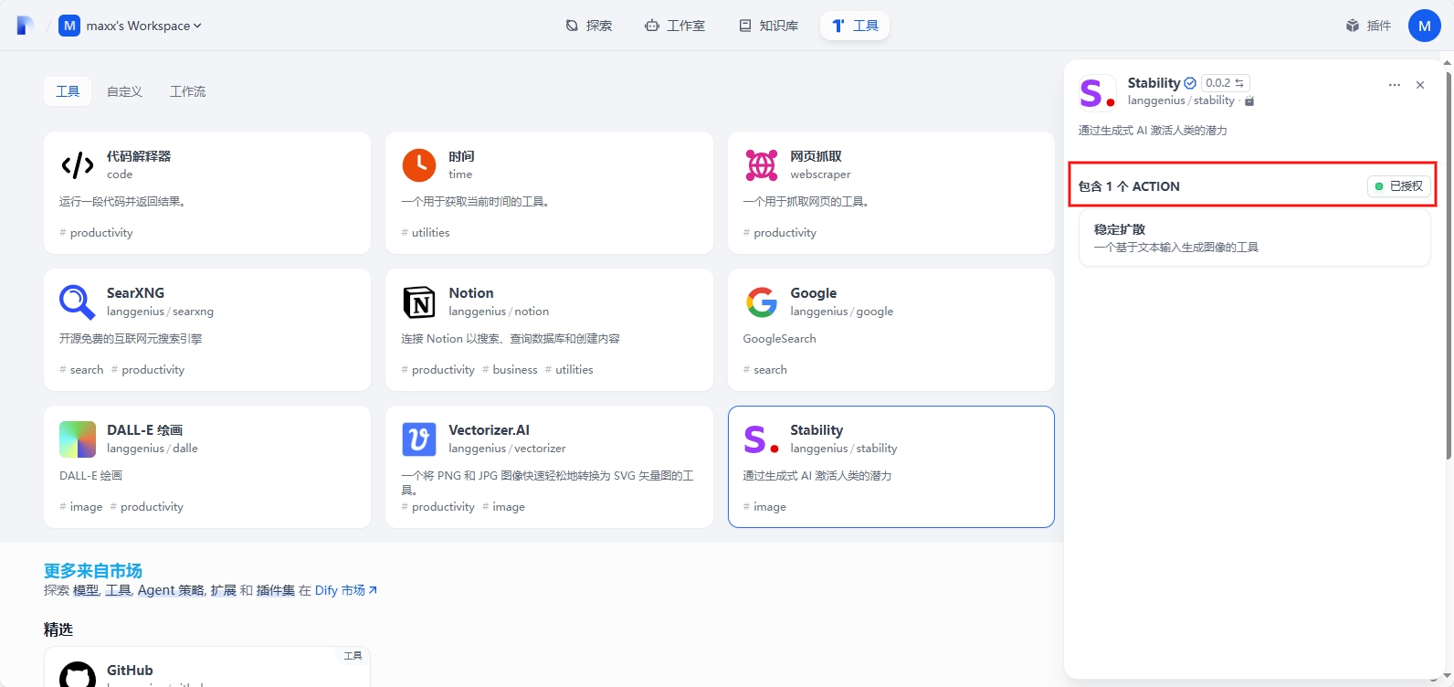
Task: Click the business tag on Notion card
Action: coord(511,370)
